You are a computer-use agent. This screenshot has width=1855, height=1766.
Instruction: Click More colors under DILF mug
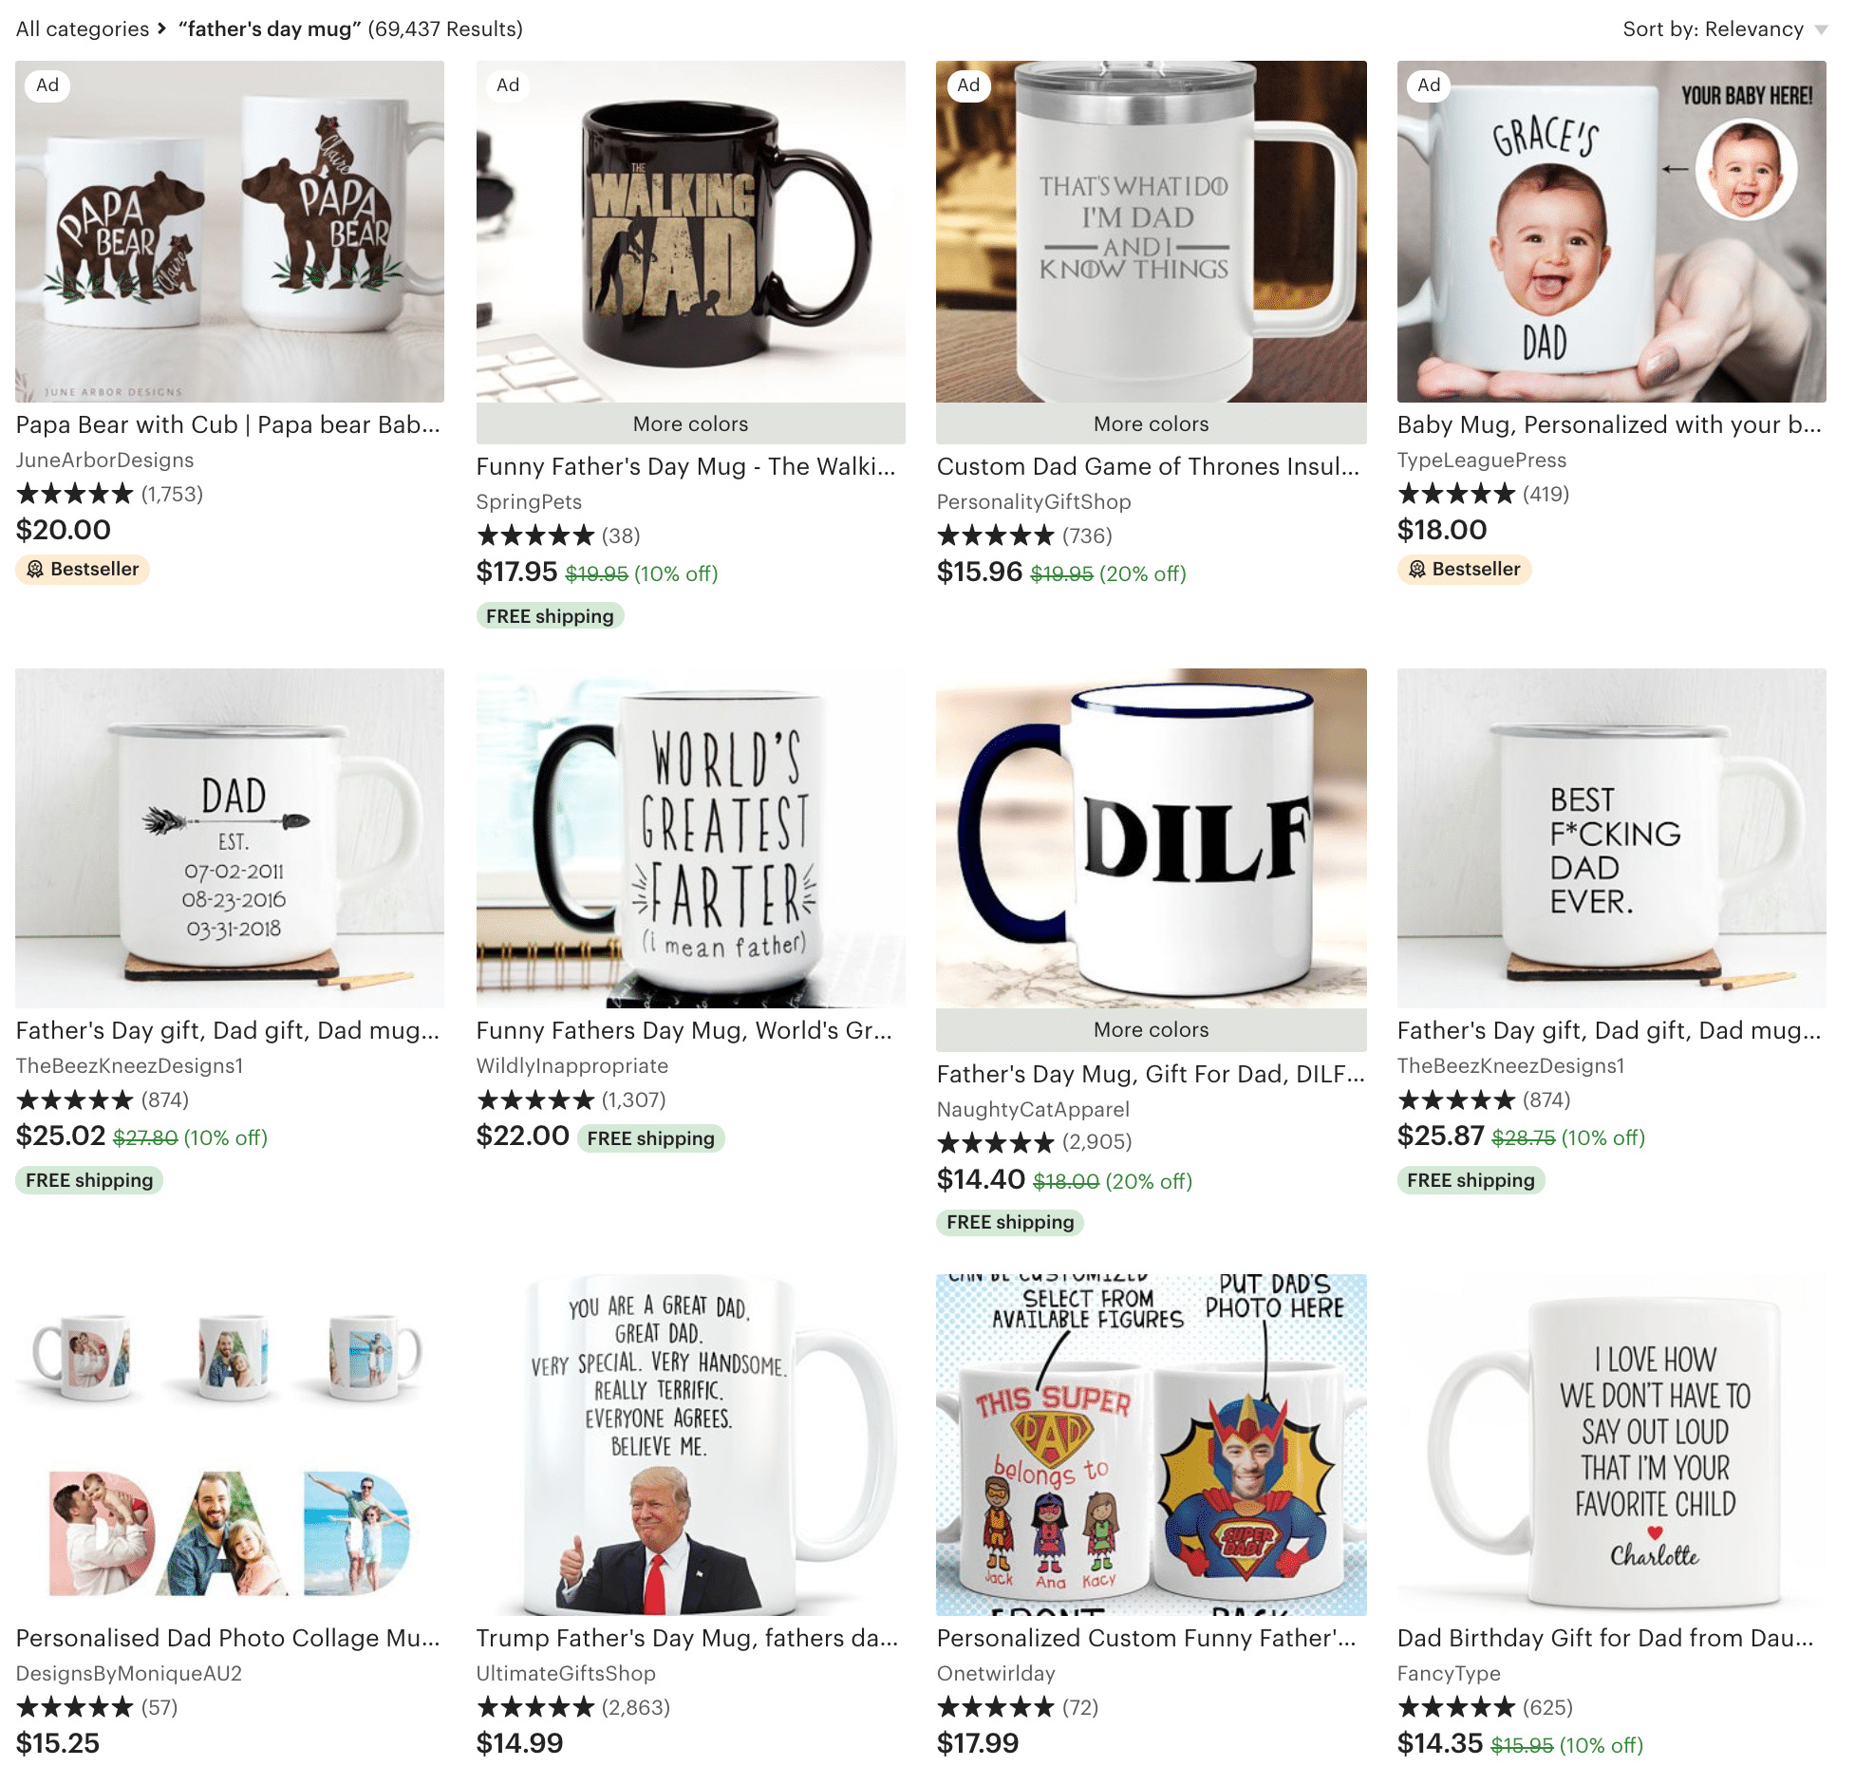(x=1152, y=1030)
